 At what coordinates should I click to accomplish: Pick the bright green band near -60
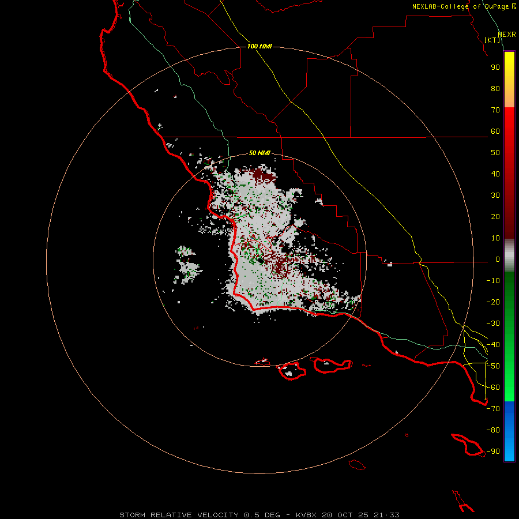click(x=509, y=388)
